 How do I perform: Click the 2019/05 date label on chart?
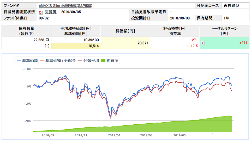[180, 136]
